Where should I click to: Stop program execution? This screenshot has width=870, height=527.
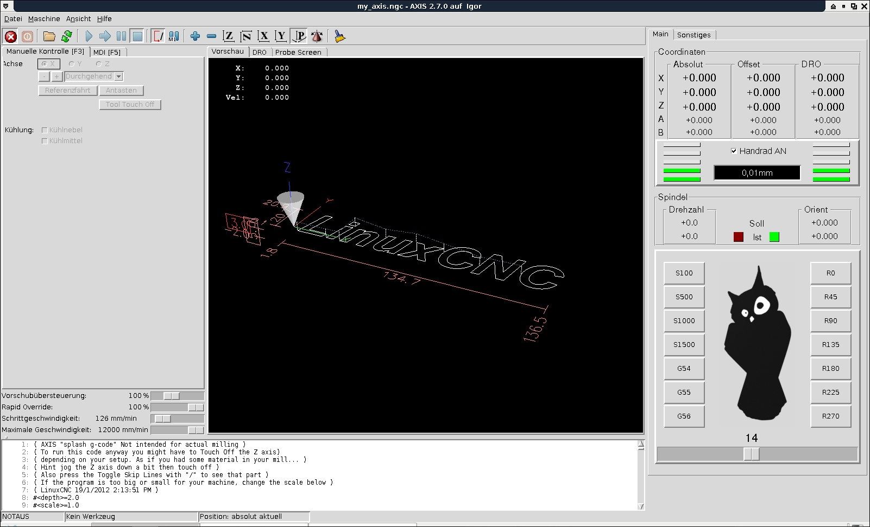[x=137, y=36]
